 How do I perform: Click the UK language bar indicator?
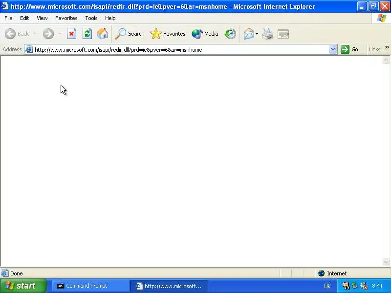tap(327, 286)
